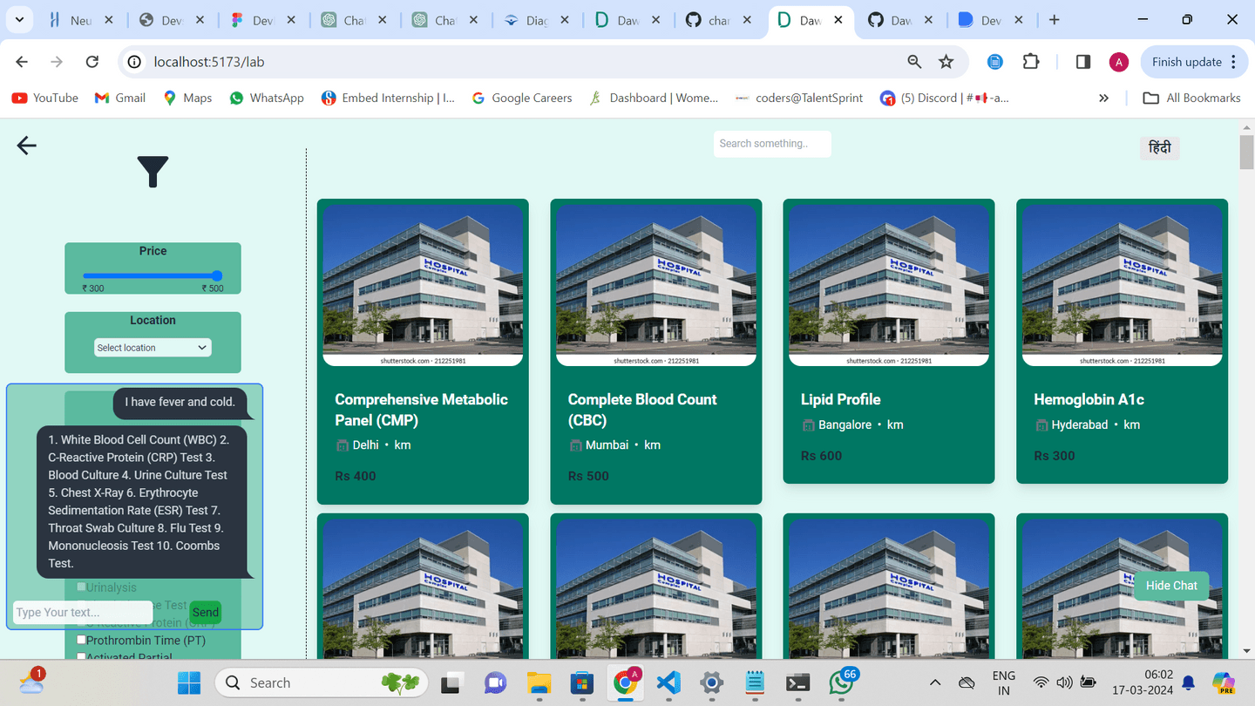The image size is (1255, 706).
Task: Open the Gmail bookmark
Action: [x=119, y=98]
